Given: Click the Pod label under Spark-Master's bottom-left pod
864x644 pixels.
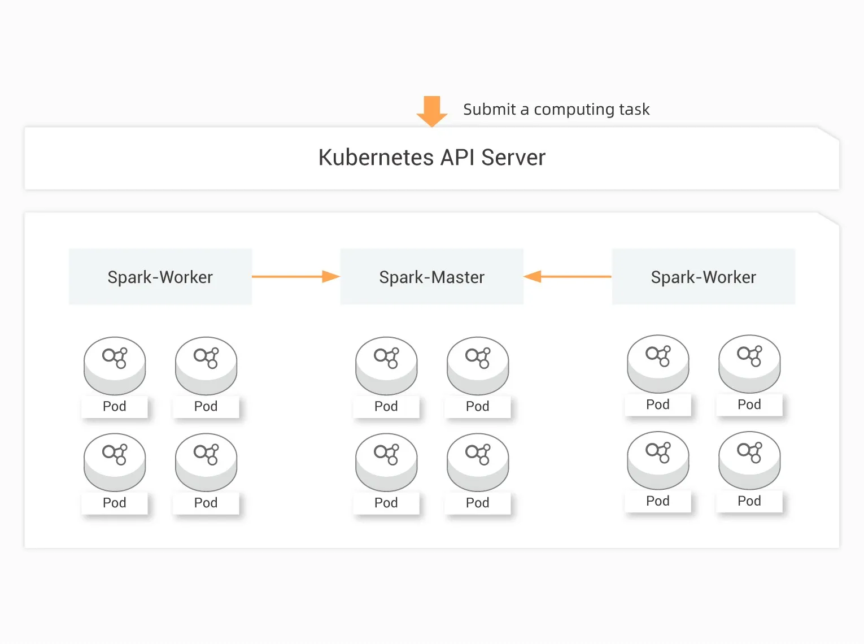Looking at the screenshot, I should (x=386, y=503).
